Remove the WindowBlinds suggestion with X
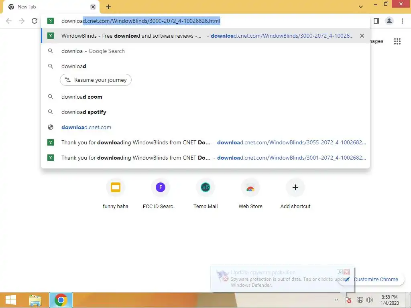The image size is (411, 308). tap(362, 36)
